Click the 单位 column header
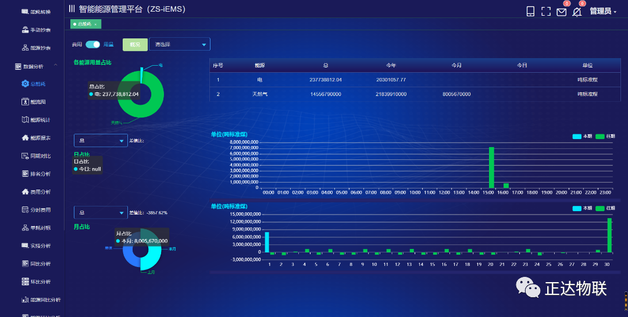 coord(587,65)
